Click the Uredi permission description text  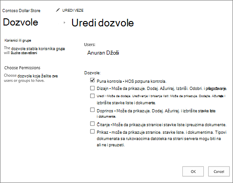[161, 99]
